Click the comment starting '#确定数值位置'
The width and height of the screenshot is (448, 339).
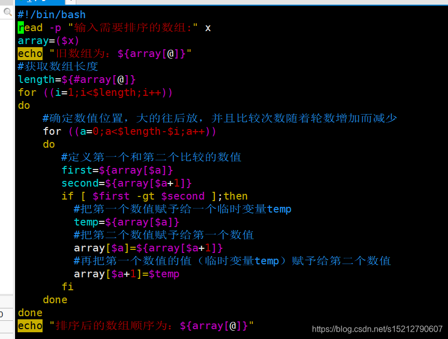click(x=220, y=118)
